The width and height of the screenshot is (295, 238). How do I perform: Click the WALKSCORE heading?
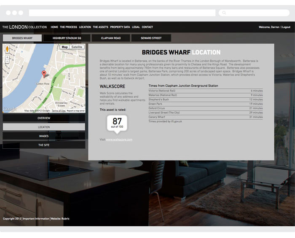pyautogui.click(x=113, y=86)
